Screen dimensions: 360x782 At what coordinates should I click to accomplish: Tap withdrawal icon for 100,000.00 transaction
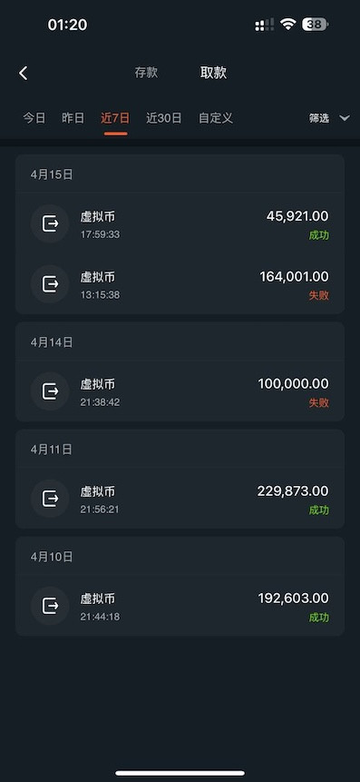pyautogui.click(x=50, y=391)
